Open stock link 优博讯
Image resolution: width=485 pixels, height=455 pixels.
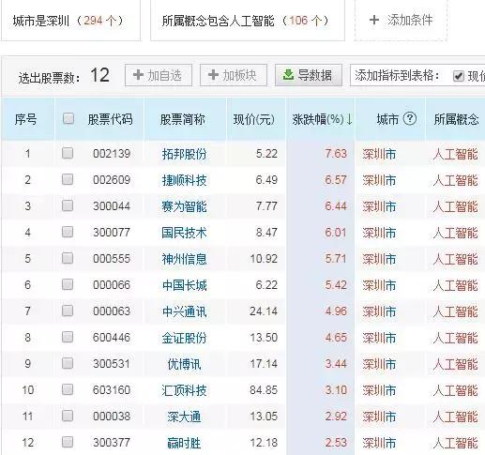tap(184, 364)
